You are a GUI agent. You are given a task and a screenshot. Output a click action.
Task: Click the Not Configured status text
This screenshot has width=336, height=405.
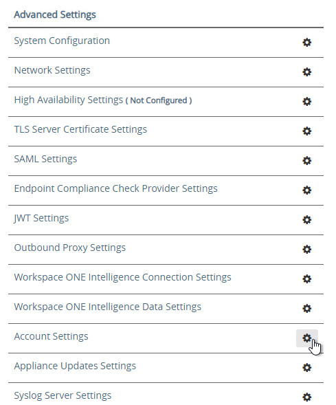click(159, 100)
